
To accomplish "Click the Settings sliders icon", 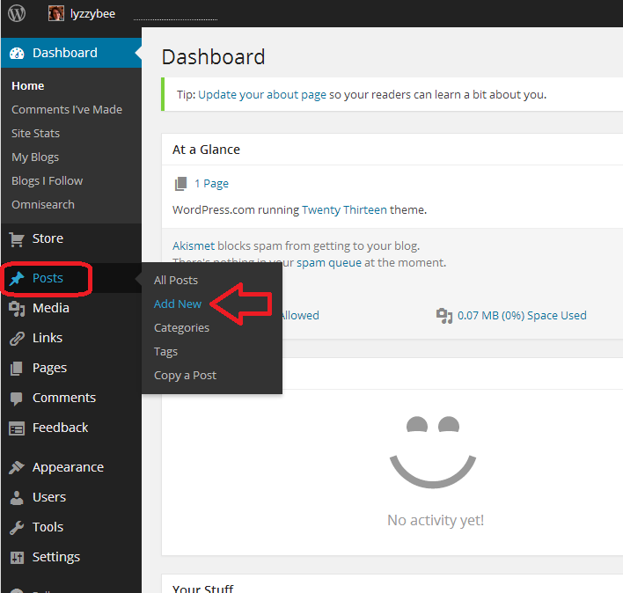I will click(x=17, y=557).
